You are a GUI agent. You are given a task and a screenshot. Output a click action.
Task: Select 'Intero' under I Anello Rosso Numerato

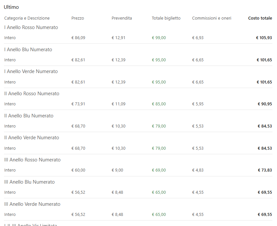coord(10,38)
